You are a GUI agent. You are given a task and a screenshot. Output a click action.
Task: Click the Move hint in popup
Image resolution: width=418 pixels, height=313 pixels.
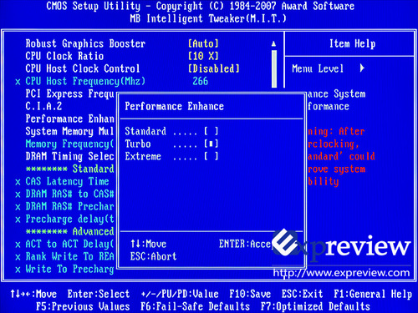(149, 244)
